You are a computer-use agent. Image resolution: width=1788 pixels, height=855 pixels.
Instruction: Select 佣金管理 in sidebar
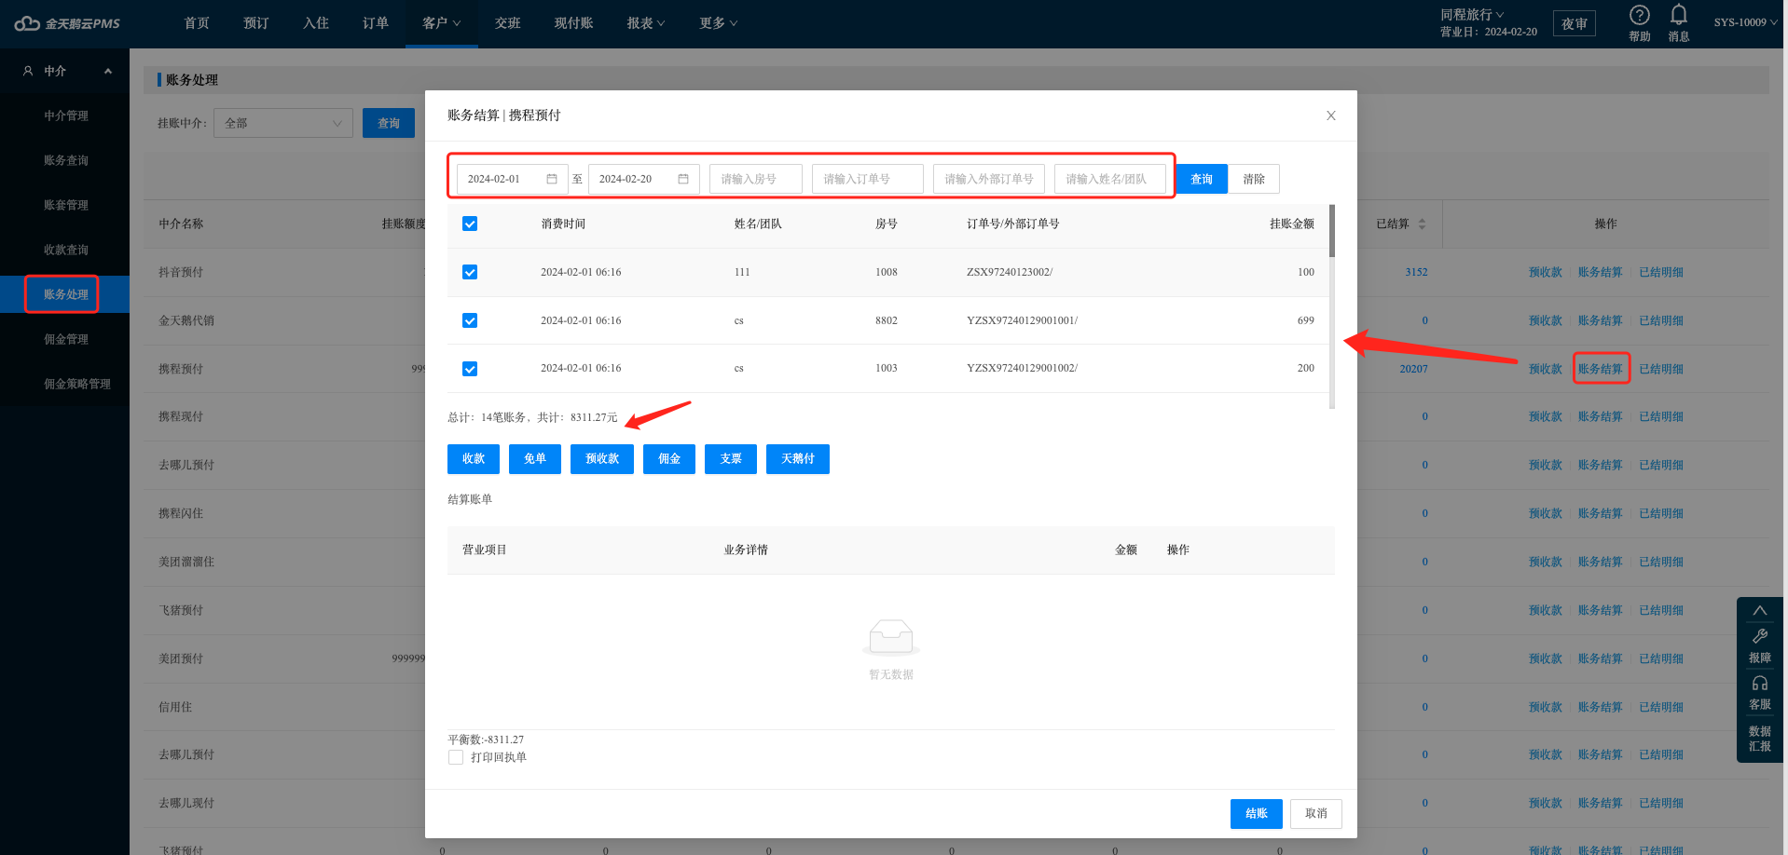(x=66, y=339)
